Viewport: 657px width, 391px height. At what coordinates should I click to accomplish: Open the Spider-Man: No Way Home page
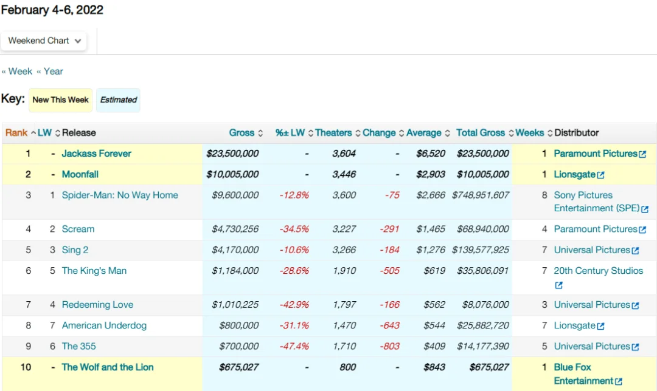[119, 195]
